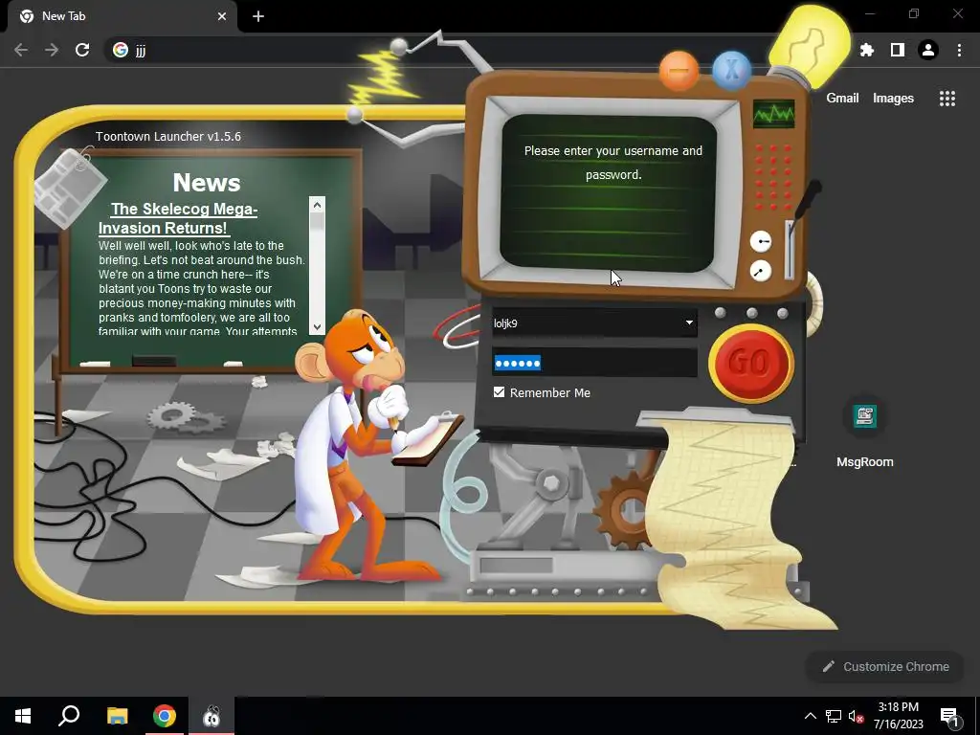980x735 pixels.
Task: Close launcher with blue X button
Action: [x=731, y=70]
